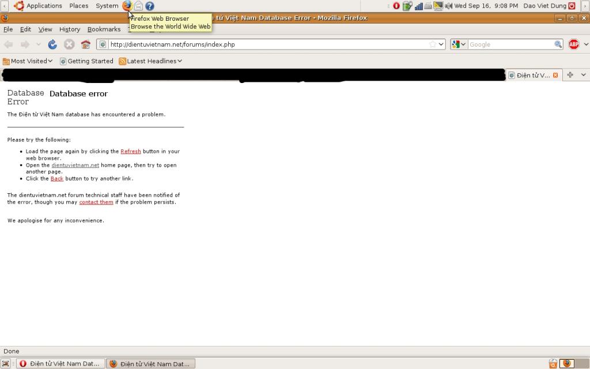Launch the mail envelope panel icon
Image resolution: width=590 pixels, height=369 pixels.
(138, 6)
